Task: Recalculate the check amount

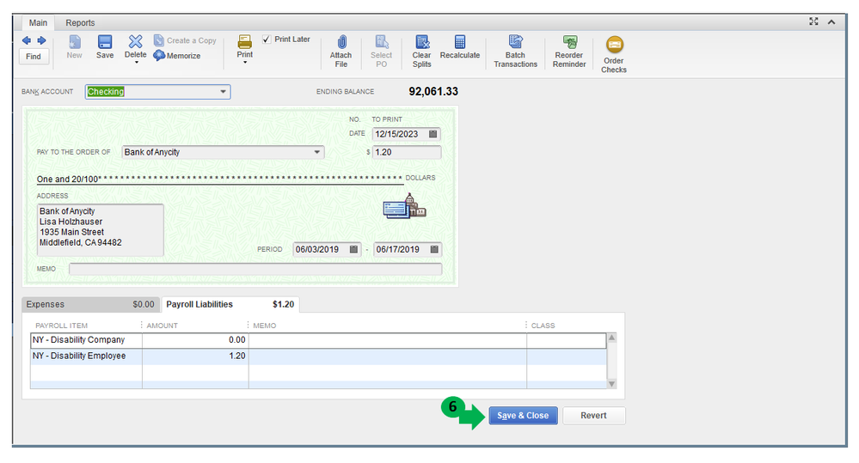Action: point(460,47)
